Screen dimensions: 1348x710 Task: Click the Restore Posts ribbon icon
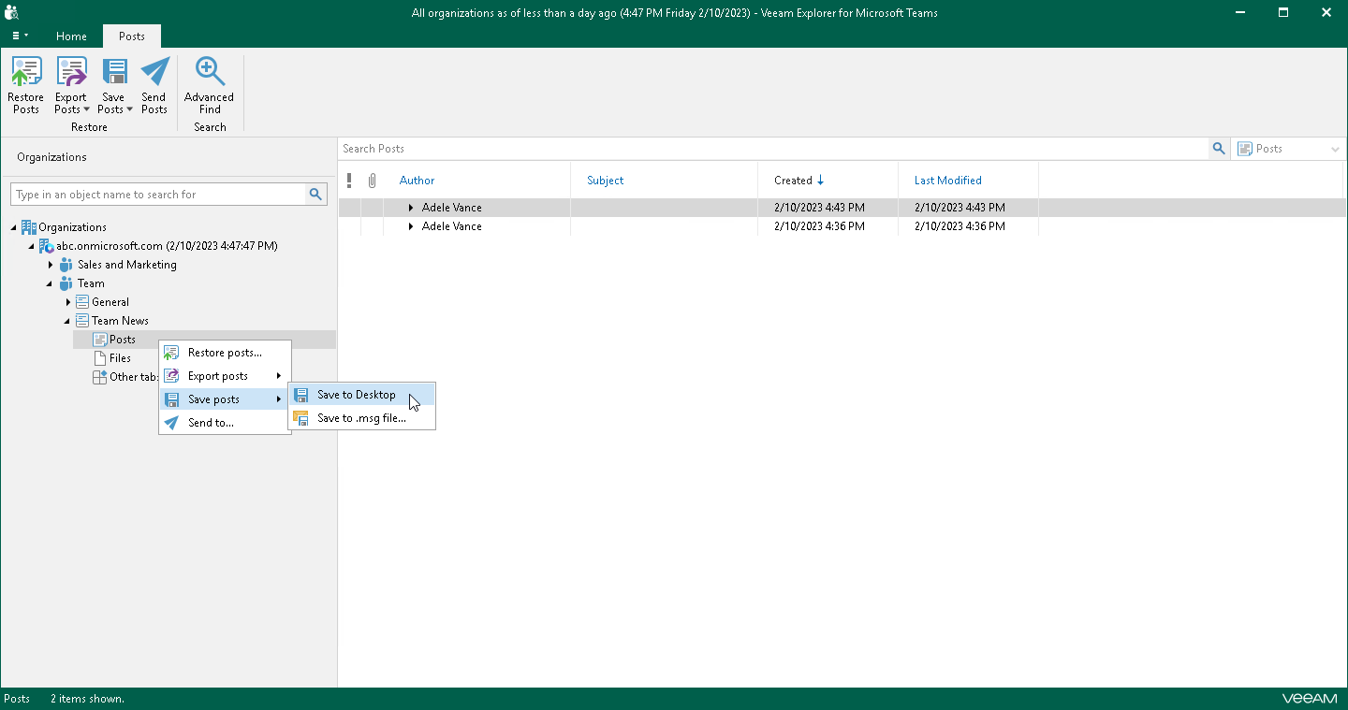coord(25,73)
